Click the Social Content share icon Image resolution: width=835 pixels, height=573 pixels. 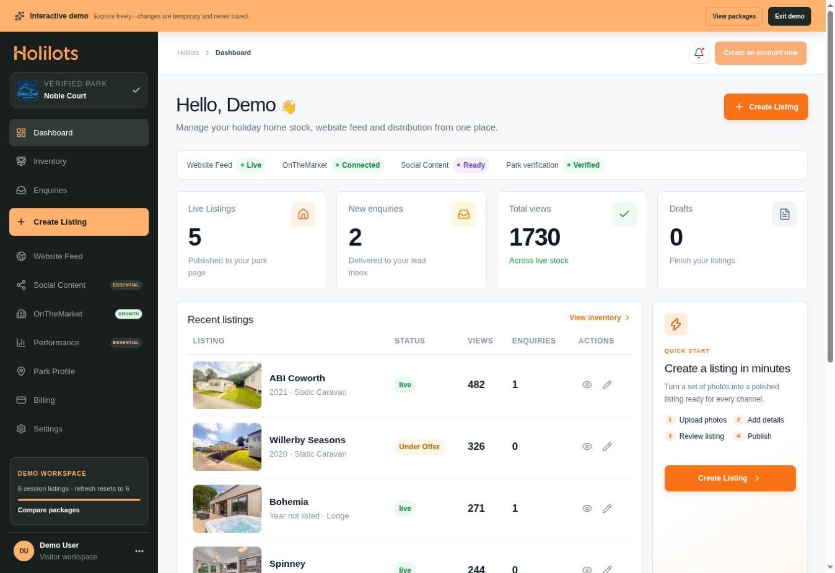[x=21, y=285]
